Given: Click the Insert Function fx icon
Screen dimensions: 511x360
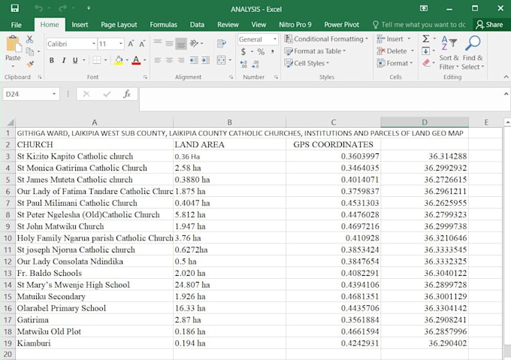Looking at the screenshot, I should coord(127,94).
